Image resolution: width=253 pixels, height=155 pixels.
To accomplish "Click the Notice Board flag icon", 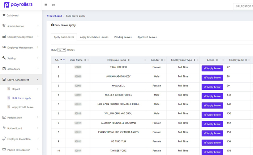I will 4,128.
